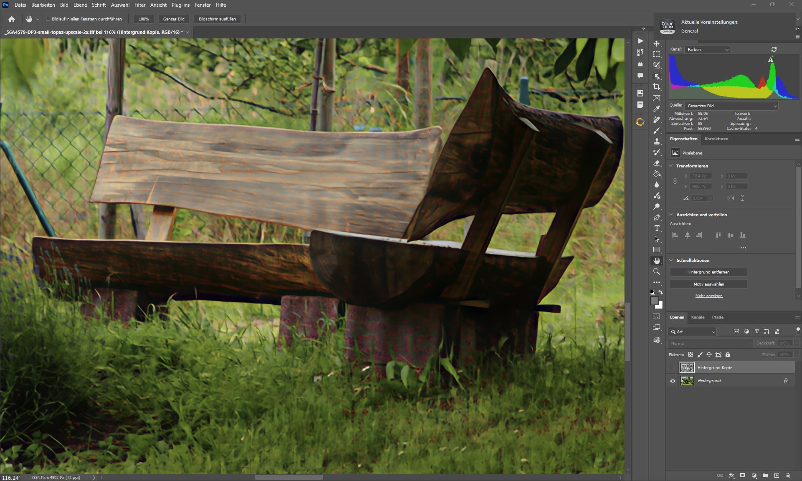This screenshot has width=802, height=481.
Task: Select the Clone Stamp tool
Action: pos(657,142)
